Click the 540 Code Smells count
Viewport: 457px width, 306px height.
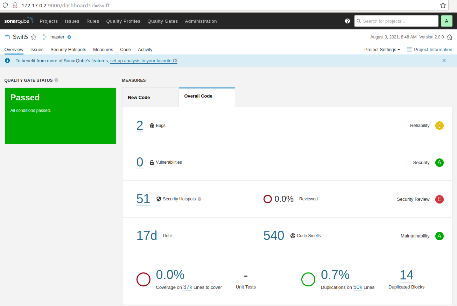(x=273, y=236)
